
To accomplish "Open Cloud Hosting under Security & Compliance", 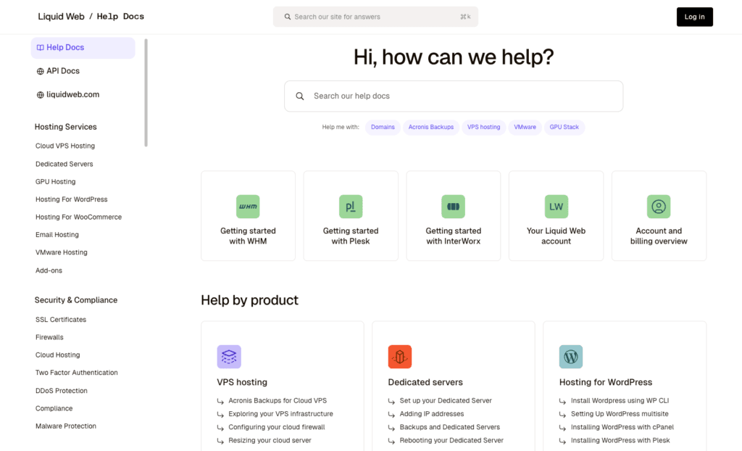I will tap(57, 355).
